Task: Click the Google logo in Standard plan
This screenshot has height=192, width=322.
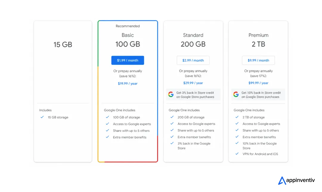Action: click(x=171, y=95)
